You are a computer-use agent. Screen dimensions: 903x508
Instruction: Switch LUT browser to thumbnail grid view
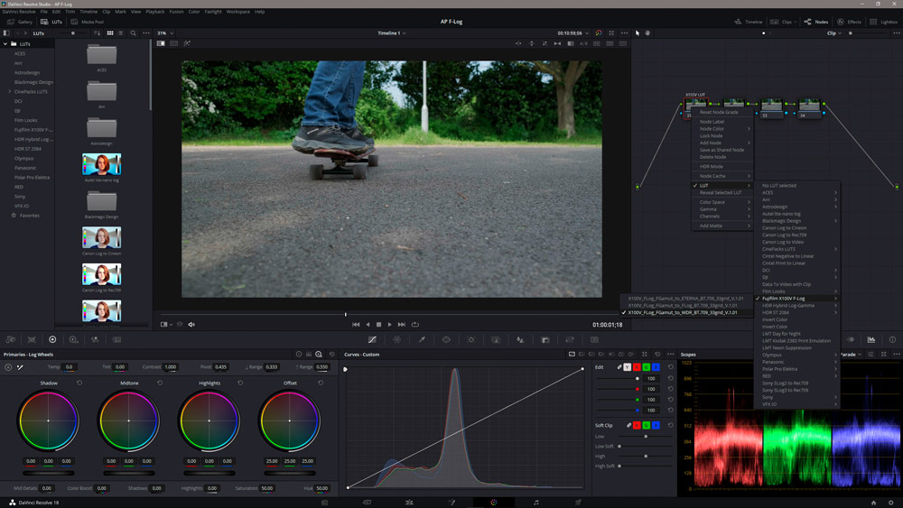[x=110, y=33]
